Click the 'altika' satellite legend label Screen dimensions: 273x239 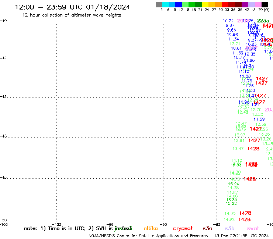[151, 228]
